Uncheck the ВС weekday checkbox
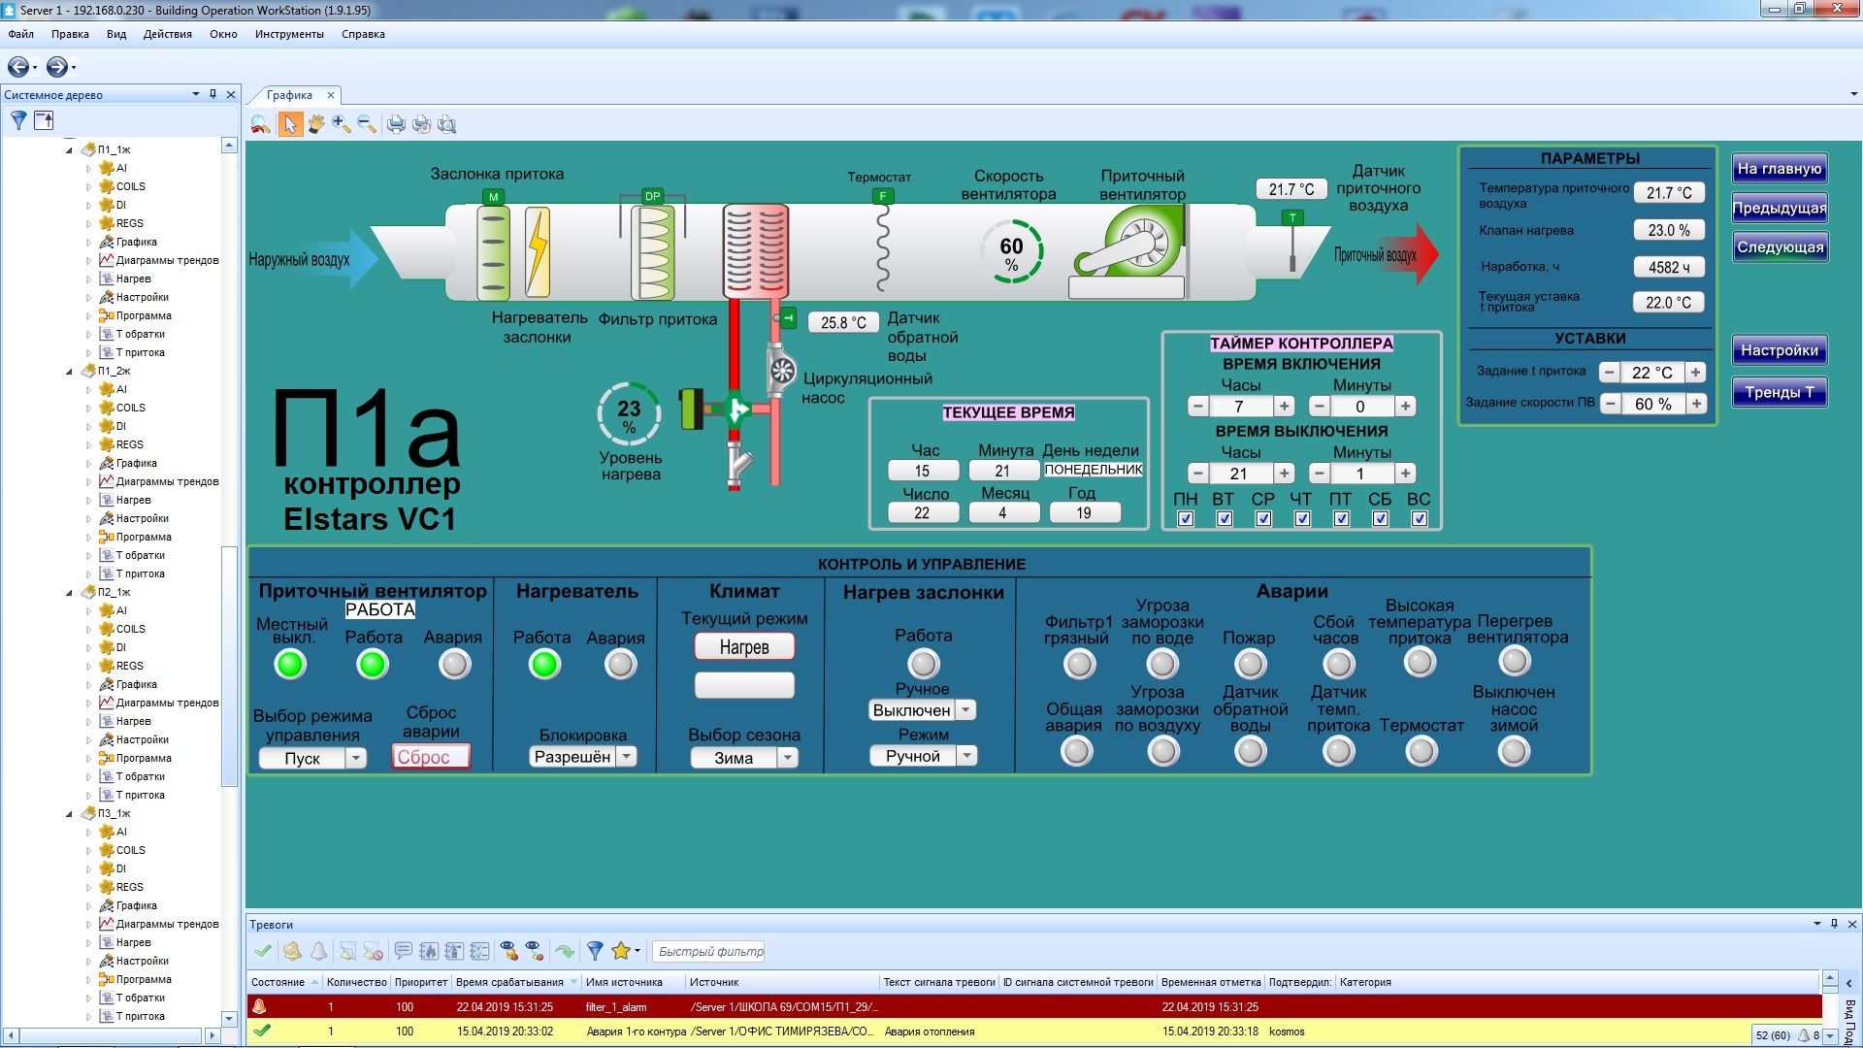Image resolution: width=1863 pixels, height=1048 pixels. tap(1419, 519)
